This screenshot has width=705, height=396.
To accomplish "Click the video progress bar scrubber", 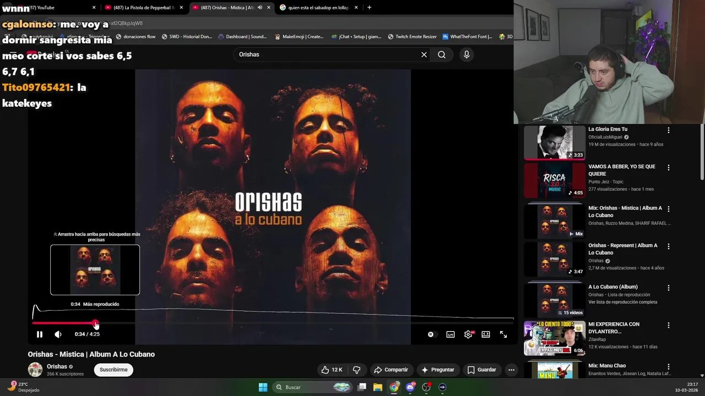I will pyautogui.click(x=96, y=323).
